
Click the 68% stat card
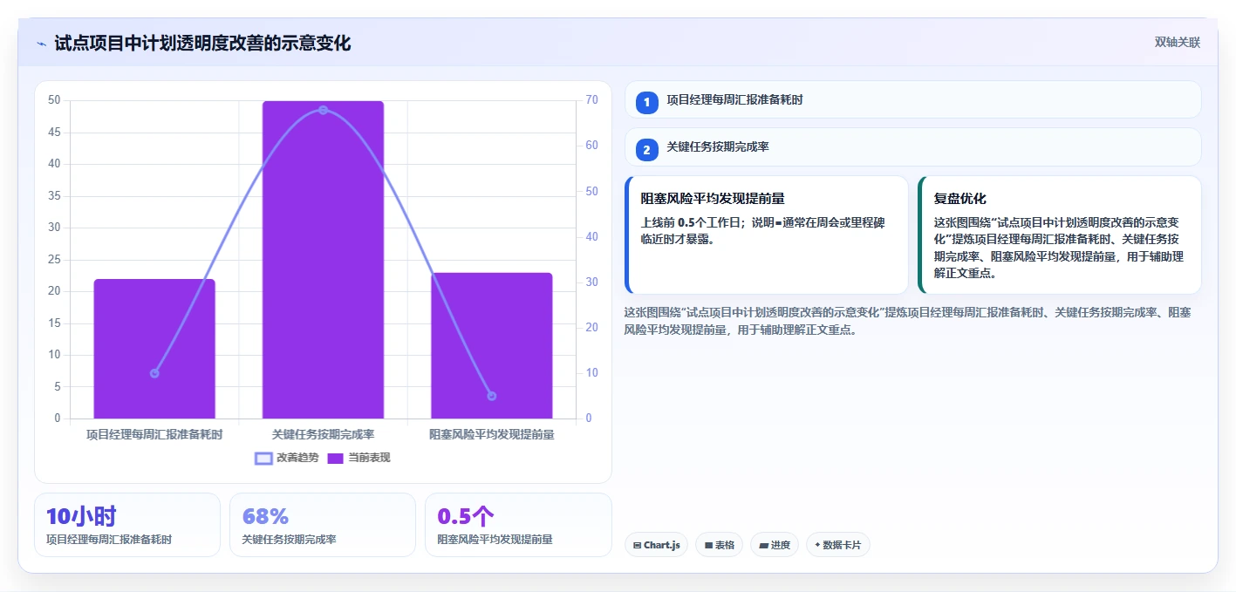(x=323, y=525)
